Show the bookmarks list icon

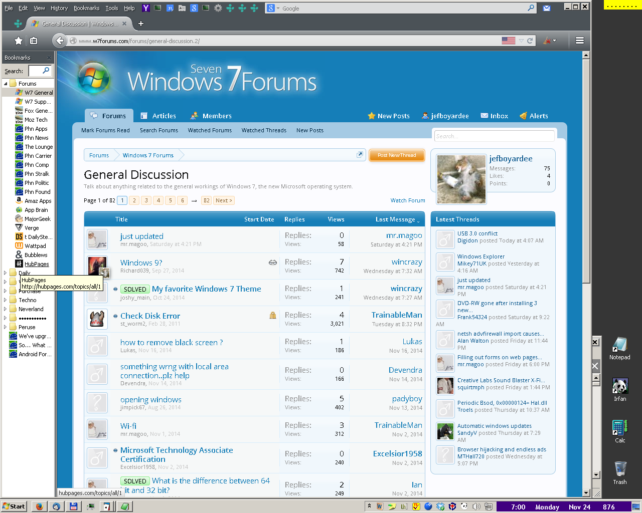coord(34,41)
